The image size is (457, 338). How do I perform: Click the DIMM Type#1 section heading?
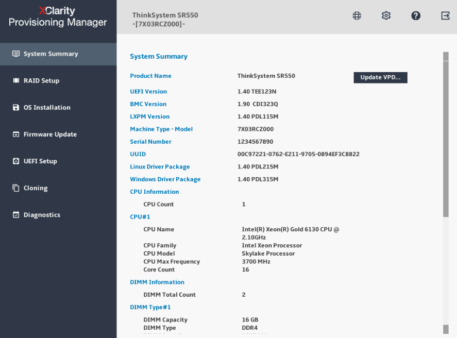(150, 307)
